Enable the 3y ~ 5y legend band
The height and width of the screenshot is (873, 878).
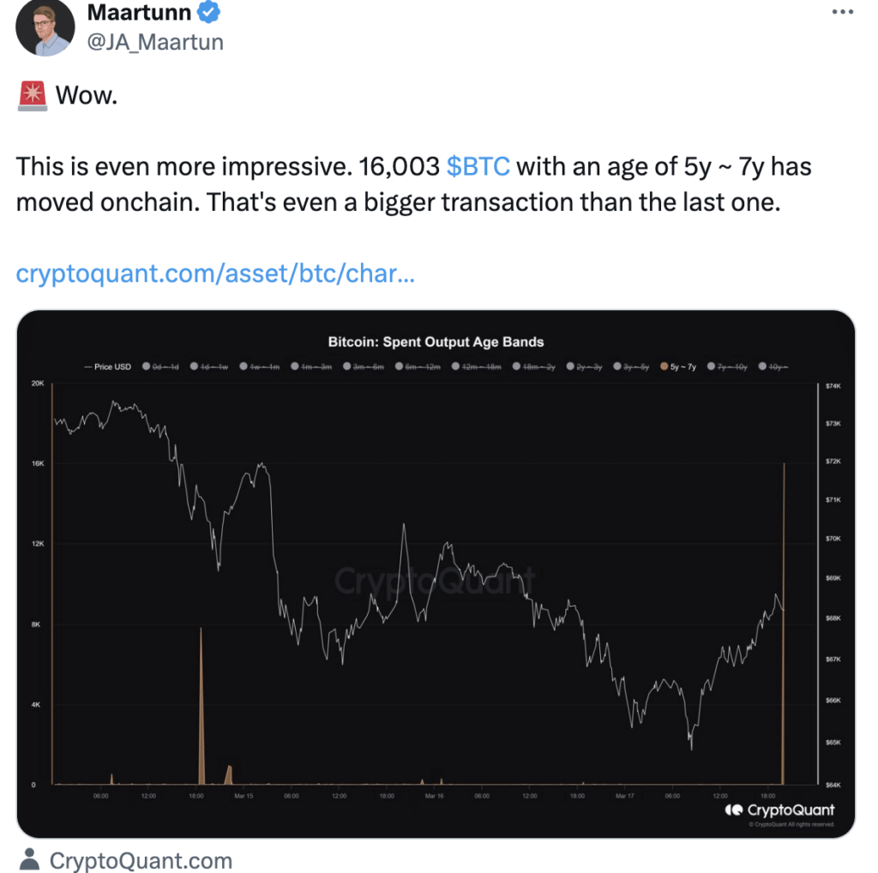pos(632,367)
